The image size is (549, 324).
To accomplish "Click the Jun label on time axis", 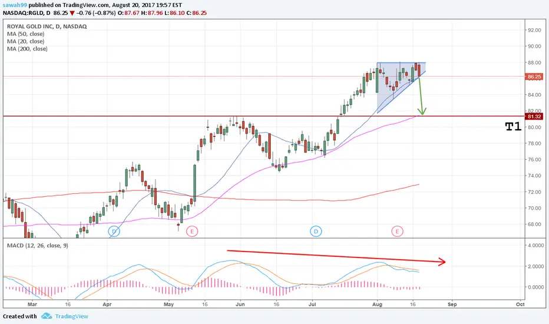I will tap(240, 305).
